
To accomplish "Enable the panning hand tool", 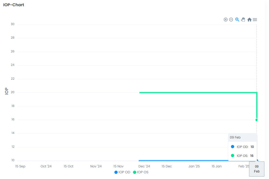I will (243, 19).
